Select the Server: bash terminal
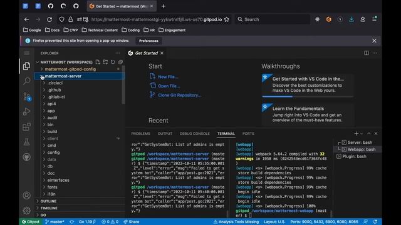Image resolution: width=401 pixels, height=225 pixels. coord(360,142)
